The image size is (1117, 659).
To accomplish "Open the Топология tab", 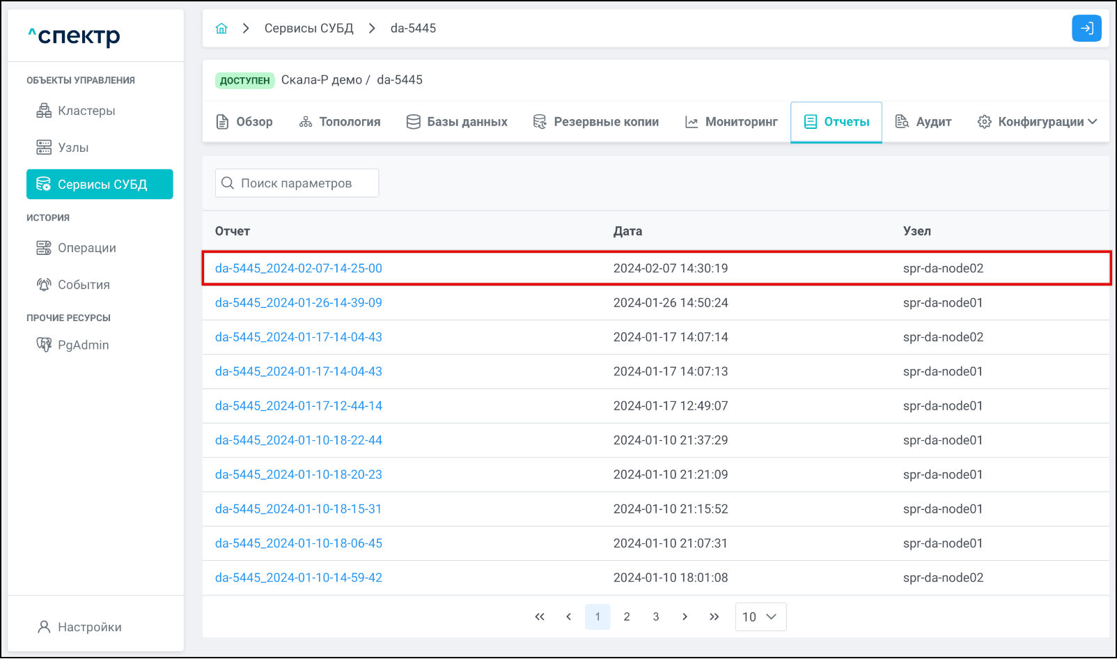I will [340, 122].
